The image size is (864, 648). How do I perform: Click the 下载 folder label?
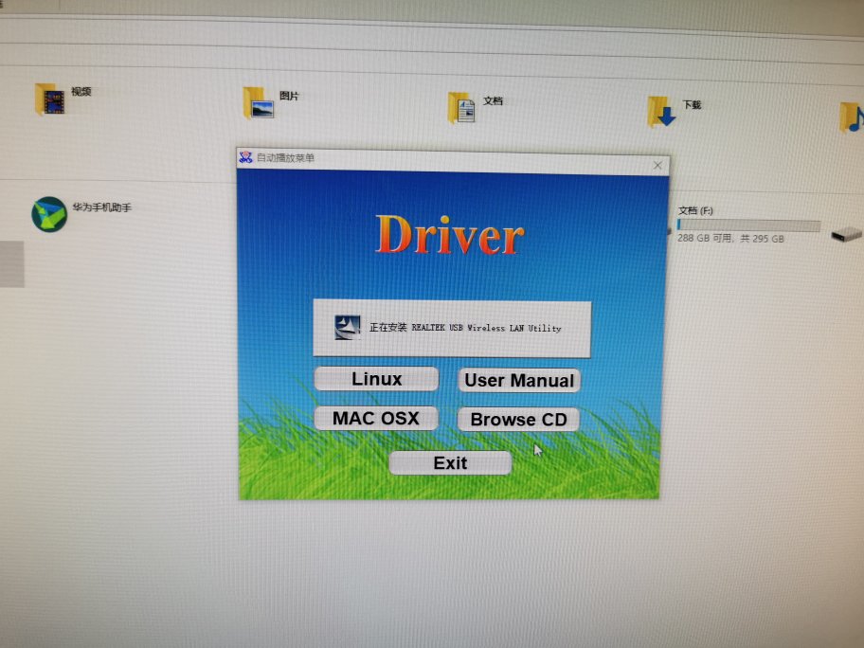pos(692,105)
